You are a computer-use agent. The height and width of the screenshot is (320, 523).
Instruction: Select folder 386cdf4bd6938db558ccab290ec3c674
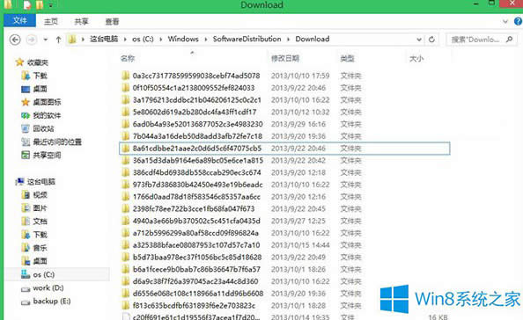tap(197, 172)
